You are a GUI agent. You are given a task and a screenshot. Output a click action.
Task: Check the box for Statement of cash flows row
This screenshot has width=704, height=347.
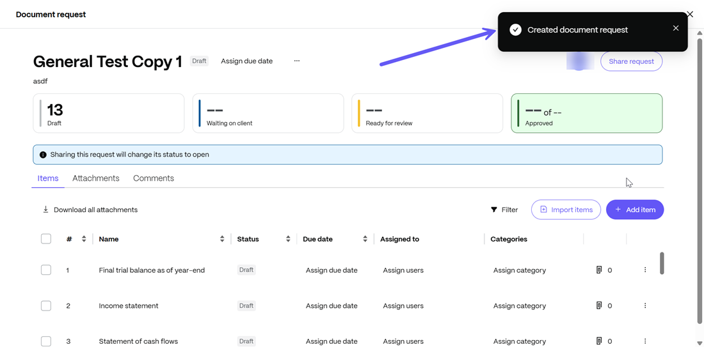point(46,341)
